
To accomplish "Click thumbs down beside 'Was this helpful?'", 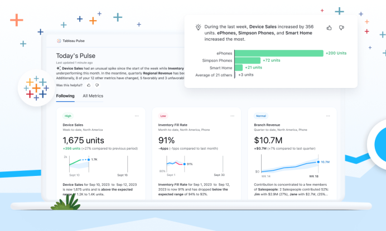I will pos(96,85).
